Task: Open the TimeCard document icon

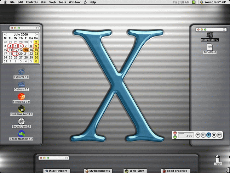Action: (209, 47)
